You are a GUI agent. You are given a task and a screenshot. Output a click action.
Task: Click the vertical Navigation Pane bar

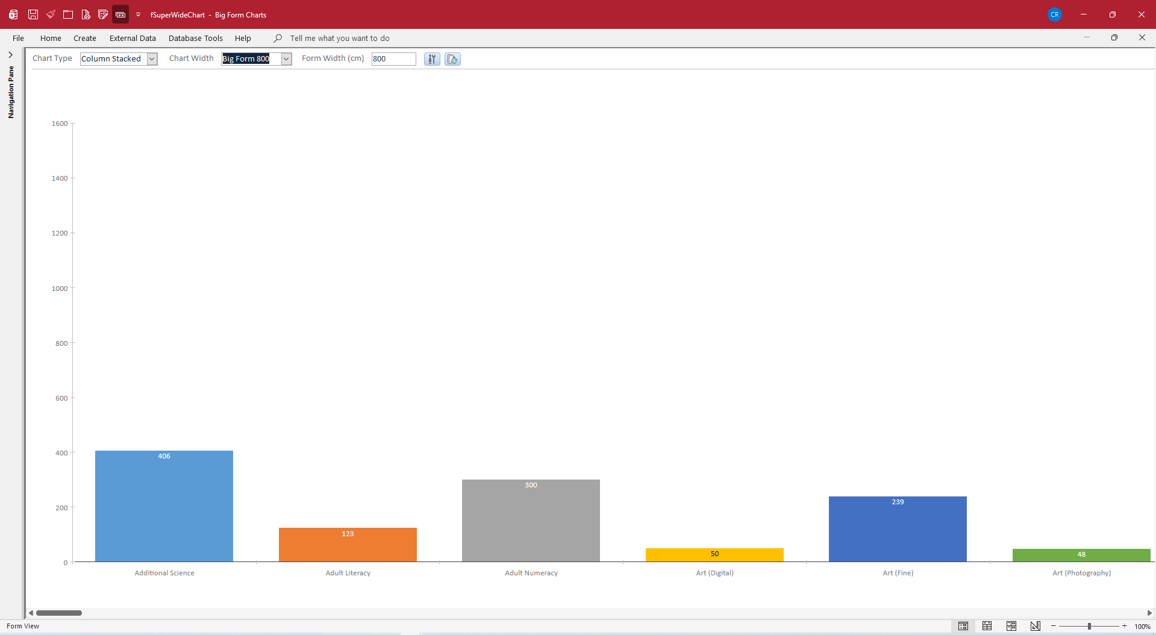click(11, 92)
